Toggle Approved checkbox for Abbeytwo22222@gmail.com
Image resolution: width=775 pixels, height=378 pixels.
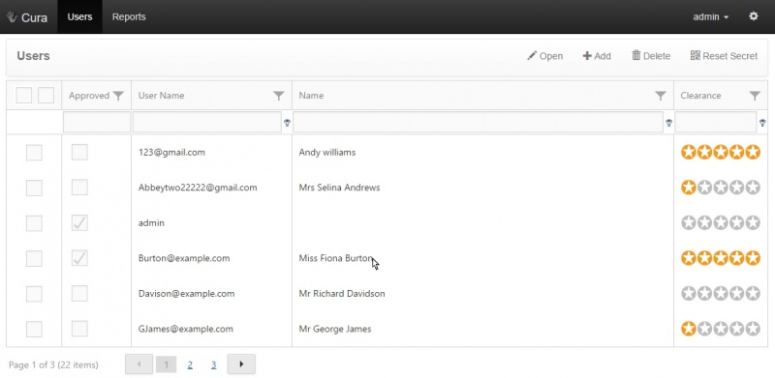tap(79, 188)
